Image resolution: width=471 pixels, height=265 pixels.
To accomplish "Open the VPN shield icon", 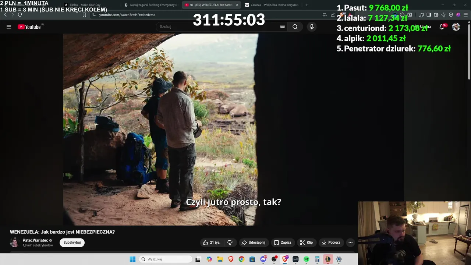I will 451,15.
